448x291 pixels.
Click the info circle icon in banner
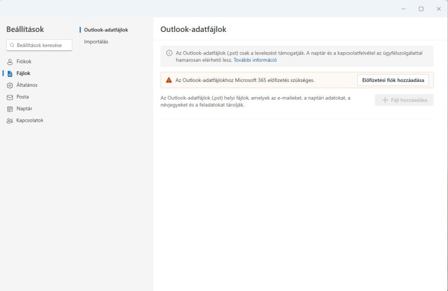point(169,53)
